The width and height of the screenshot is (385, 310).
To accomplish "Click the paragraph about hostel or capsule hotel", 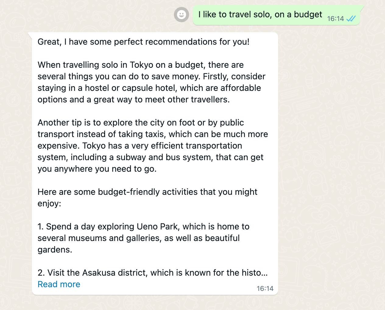I will click(152, 82).
